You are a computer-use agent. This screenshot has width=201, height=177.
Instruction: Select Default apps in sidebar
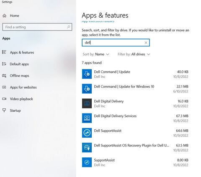[19, 64]
